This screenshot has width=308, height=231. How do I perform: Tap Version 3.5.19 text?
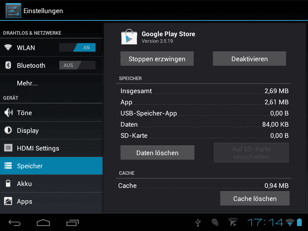[157, 41]
